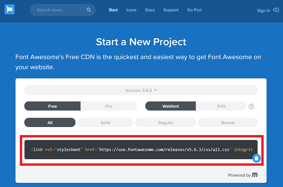
Task: Focus the Search icons field
Action: (x=63, y=10)
